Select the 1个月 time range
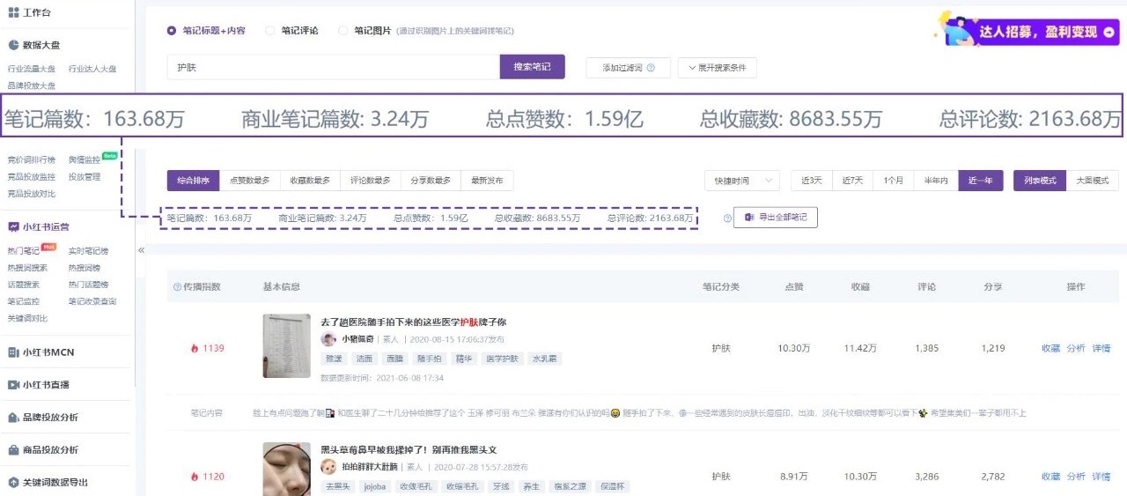This screenshot has width=1127, height=496. click(894, 181)
